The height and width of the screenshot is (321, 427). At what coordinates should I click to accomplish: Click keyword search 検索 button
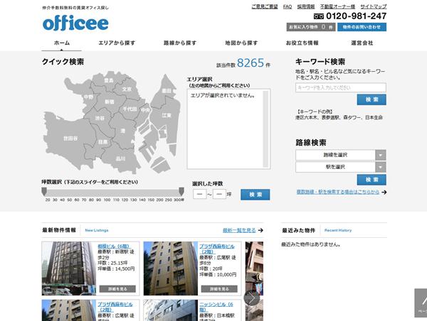point(371,99)
